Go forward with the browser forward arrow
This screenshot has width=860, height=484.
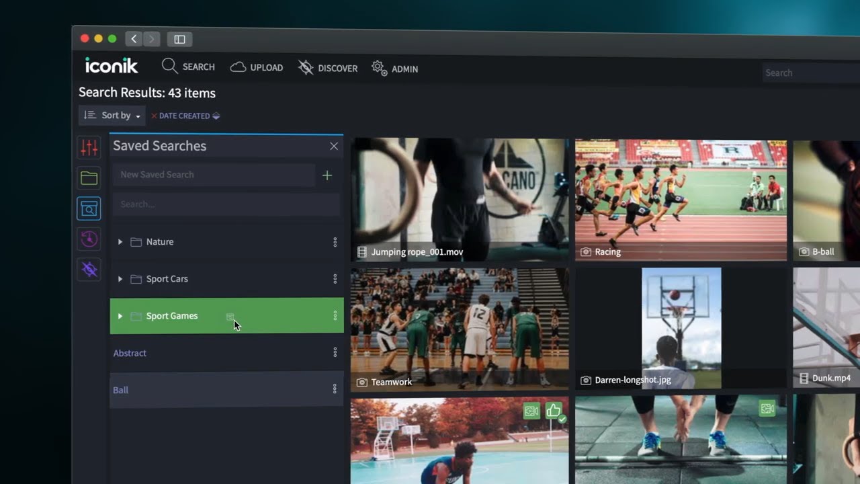(x=151, y=39)
